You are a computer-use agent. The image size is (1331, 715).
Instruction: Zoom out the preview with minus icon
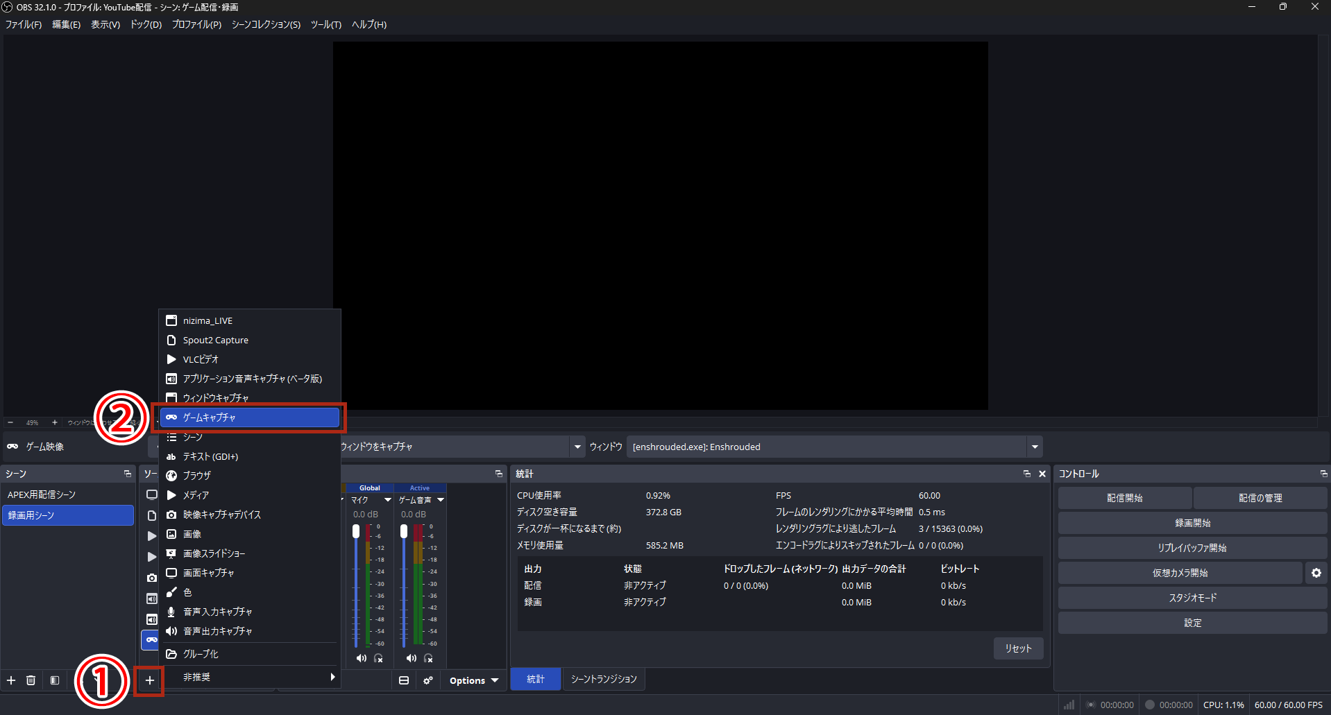(x=10, y=422)
